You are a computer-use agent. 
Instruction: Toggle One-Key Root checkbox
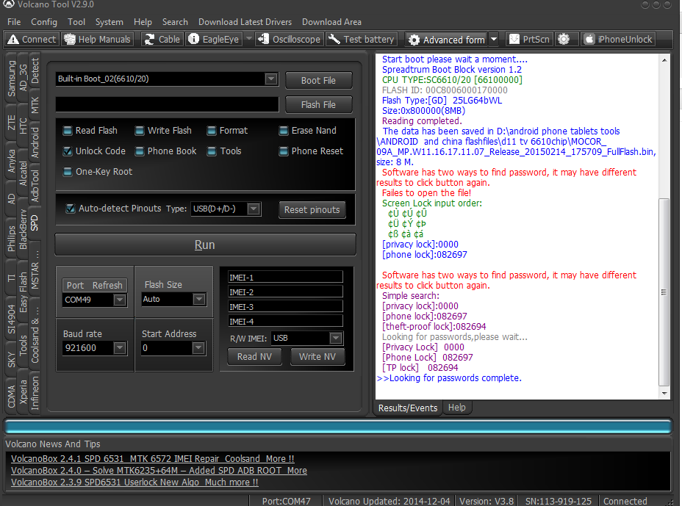click(x=68, y=172)
